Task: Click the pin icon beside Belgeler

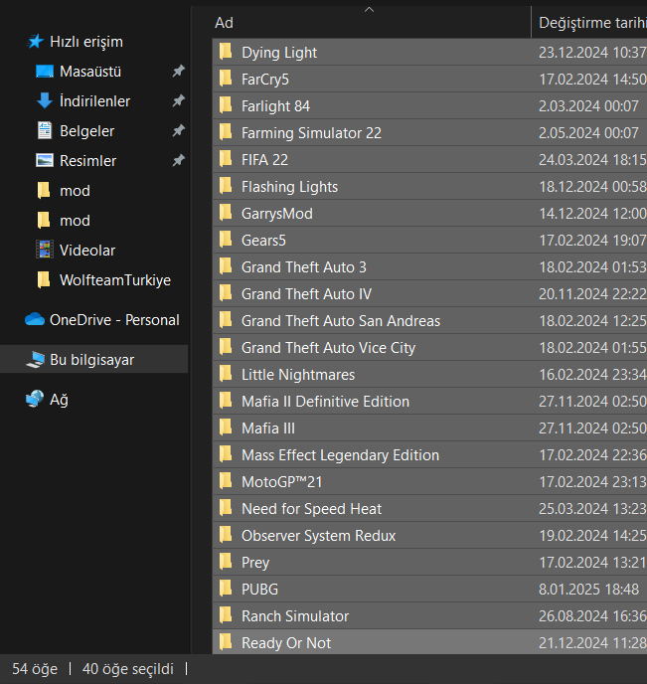Action: pos(178,131)
